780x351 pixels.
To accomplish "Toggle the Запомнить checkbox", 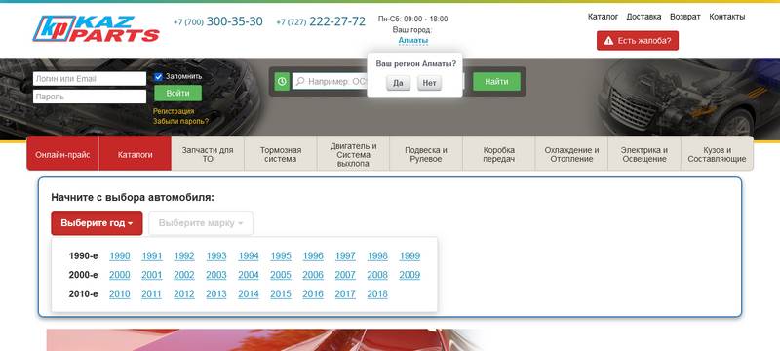I will pos(158,77).
